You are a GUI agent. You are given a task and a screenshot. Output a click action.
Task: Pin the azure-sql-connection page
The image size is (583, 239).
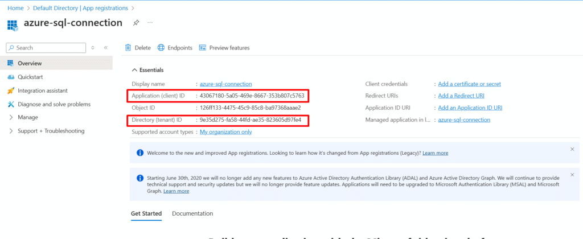point(136,23)
